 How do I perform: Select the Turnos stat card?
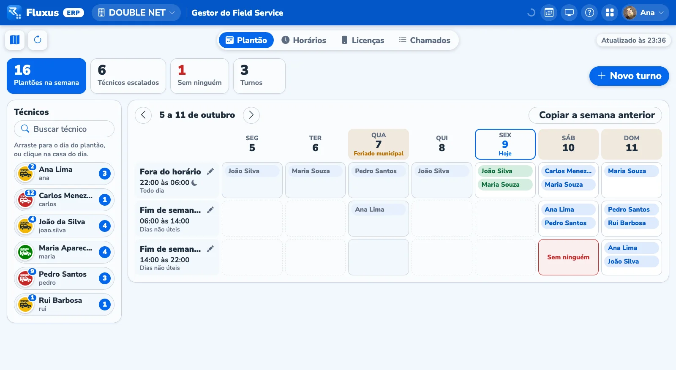pos(259,76)
